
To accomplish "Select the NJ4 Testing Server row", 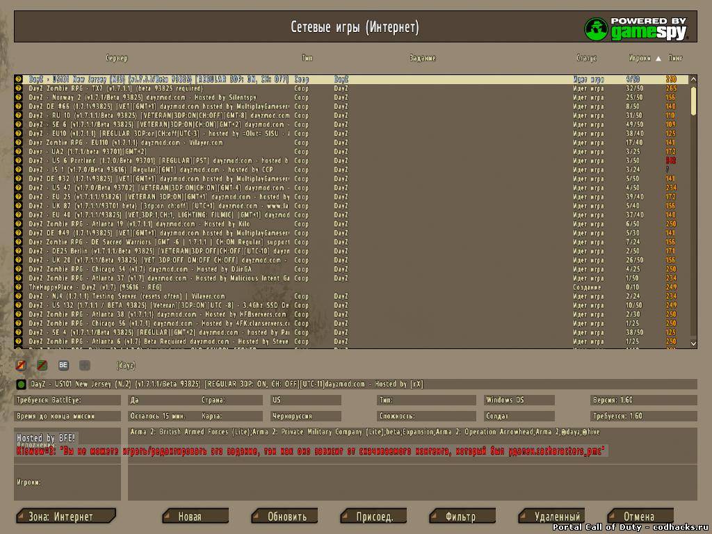I will [352, 296].
